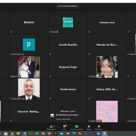Open Google Chrome from the taskbar
This screenshot has width=136, height=136.
point(12,134)
